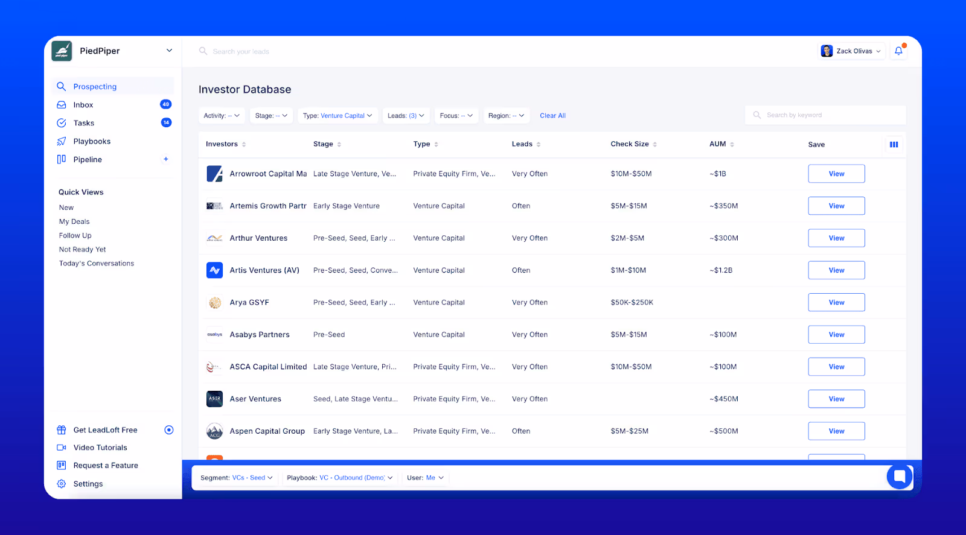View Arya GSYF investor
This screenshot has width=966, height=535.
pos(837,302)
